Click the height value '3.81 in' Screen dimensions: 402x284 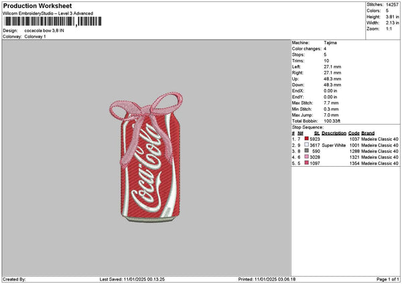(392, 17)
